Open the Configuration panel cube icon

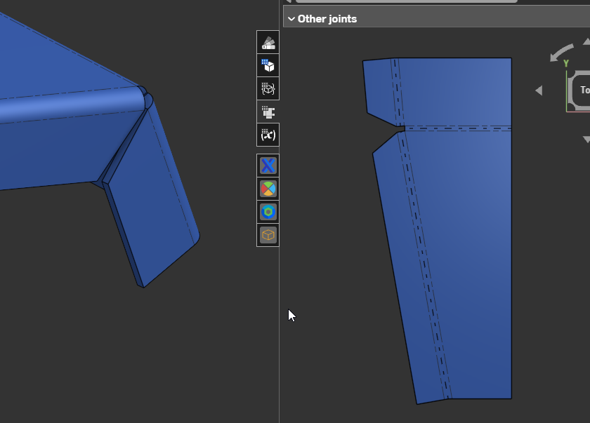(268, 65)
